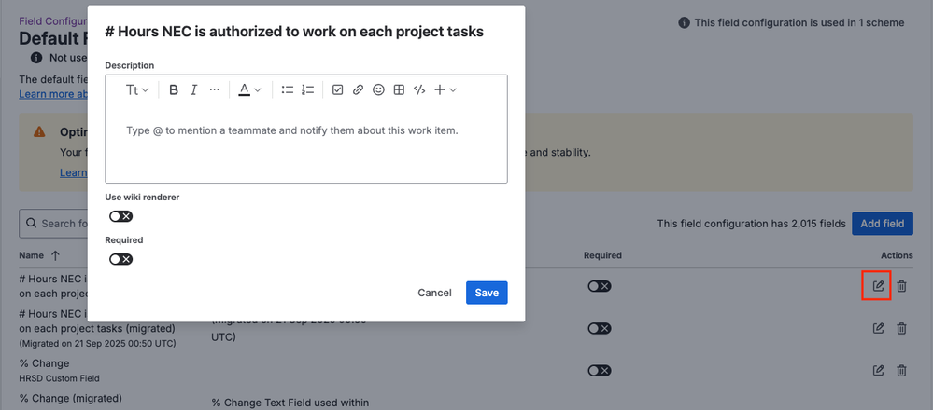Sort by Name column arrow
Image resolution: width=933 pixels, height=410 pixels.
click(55, 255)
